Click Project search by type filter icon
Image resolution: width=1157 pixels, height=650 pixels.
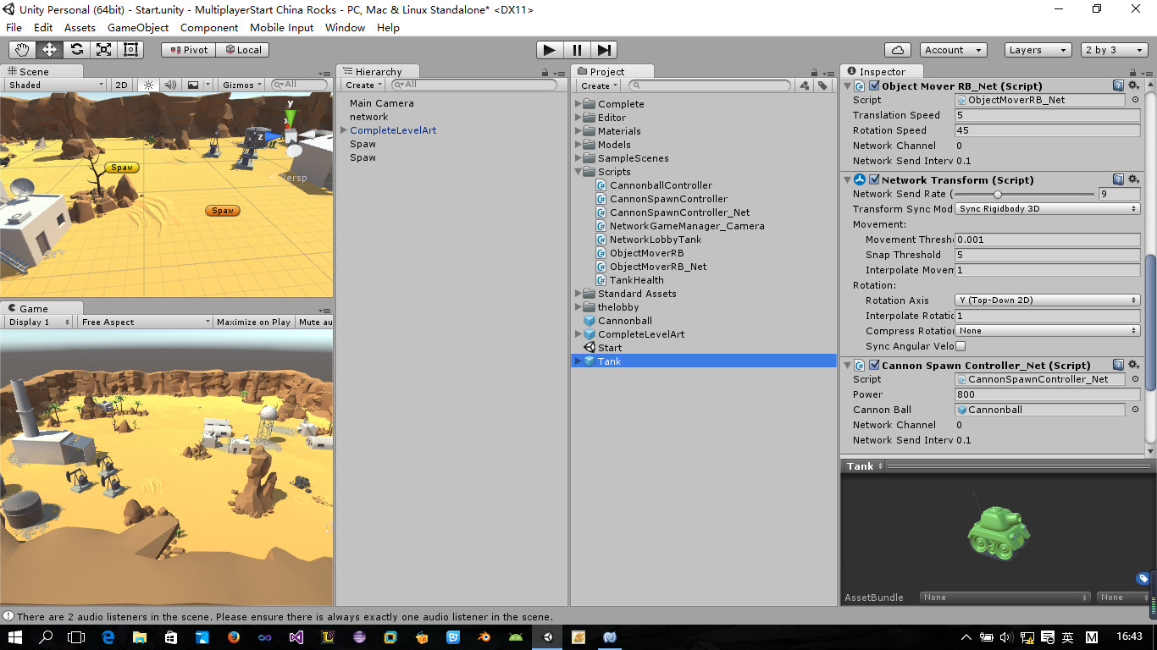point(805,85)
